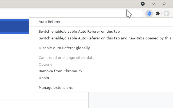The width and height of the screenshot is (173, 108).
Task: Unpin the Auto Referer extension
Action: click(x=44, y=78)
